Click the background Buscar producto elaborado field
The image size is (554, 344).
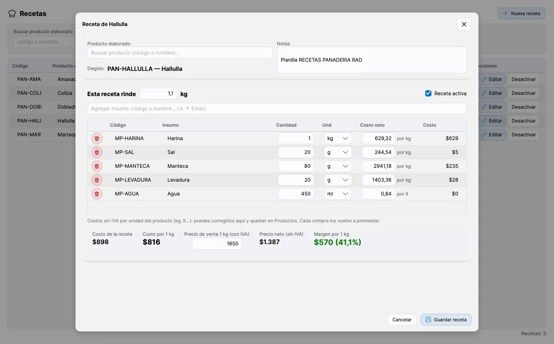pyautogui.click(x=44, y=42)
